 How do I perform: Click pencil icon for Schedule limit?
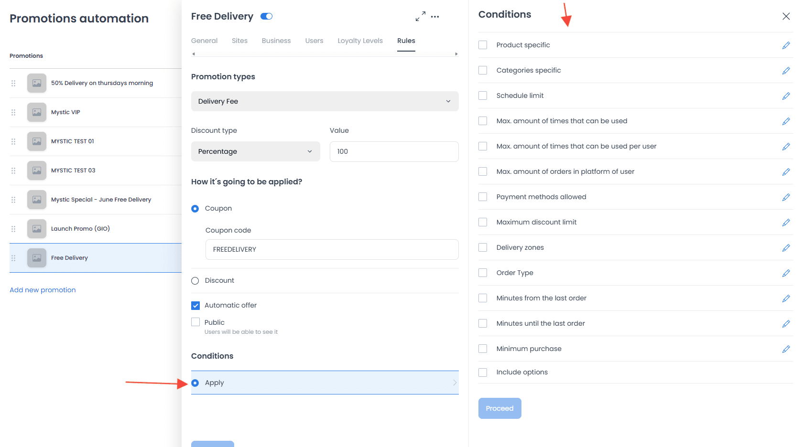tap(786, 96)
